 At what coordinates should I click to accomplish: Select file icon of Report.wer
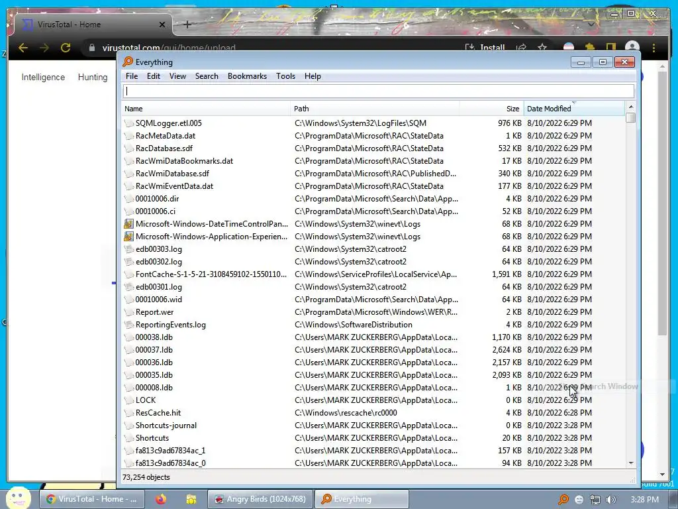[128, 312]
